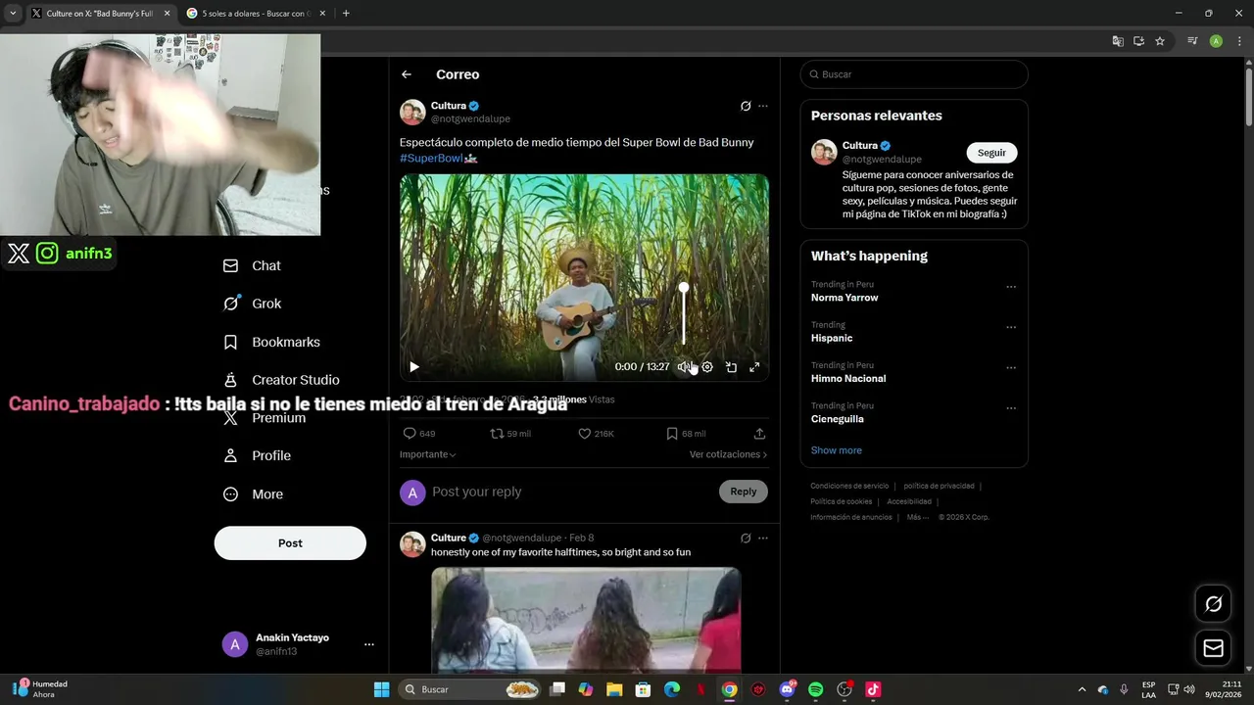Viewport: 1254px width, 705px height.
Task: Open the Norma Yarrow trending topic
Action: [844, 298]
